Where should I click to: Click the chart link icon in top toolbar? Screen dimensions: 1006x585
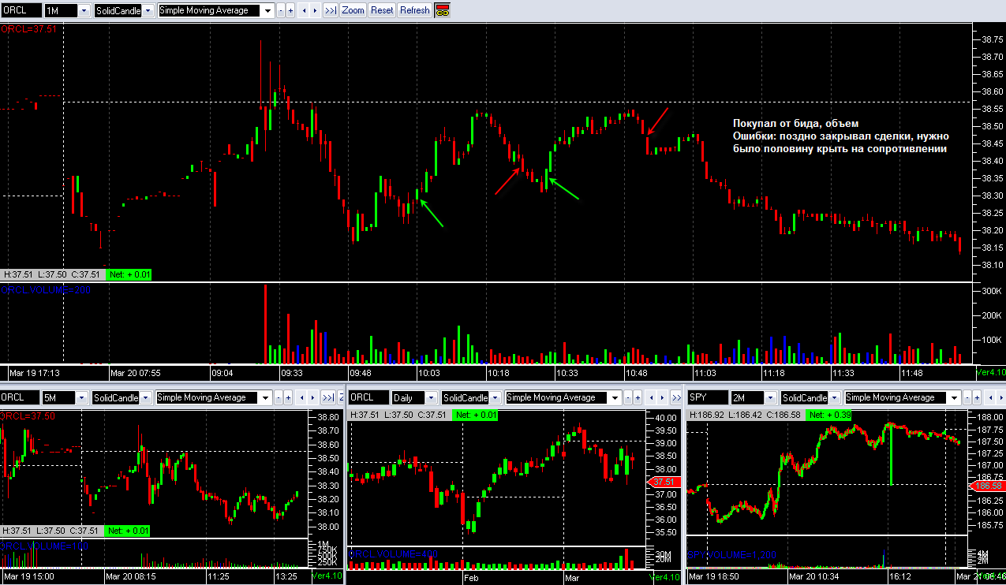point(442,10)
